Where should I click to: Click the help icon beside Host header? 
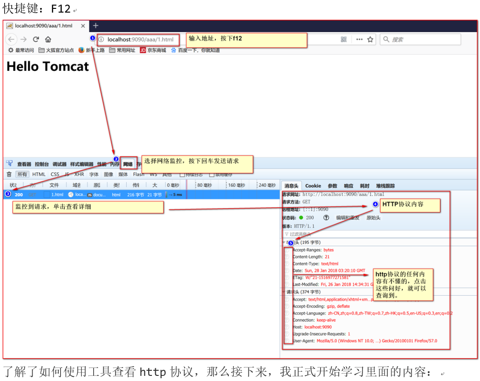point(287,327)
